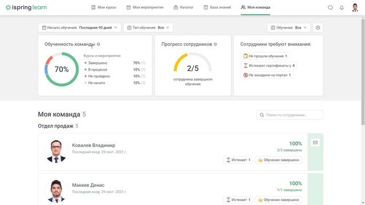
Task: Click Ковалев Владимир's photo
Action: [56, 151]
